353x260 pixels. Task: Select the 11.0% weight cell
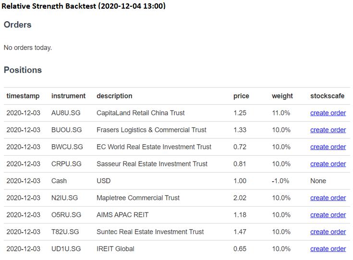point(281,113)
